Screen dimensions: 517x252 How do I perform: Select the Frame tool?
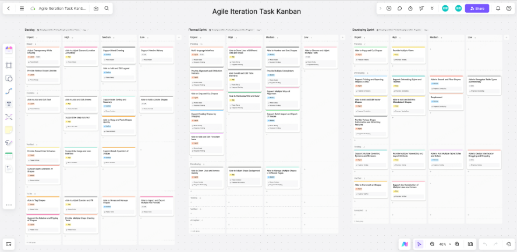click(x=9, y=65)
